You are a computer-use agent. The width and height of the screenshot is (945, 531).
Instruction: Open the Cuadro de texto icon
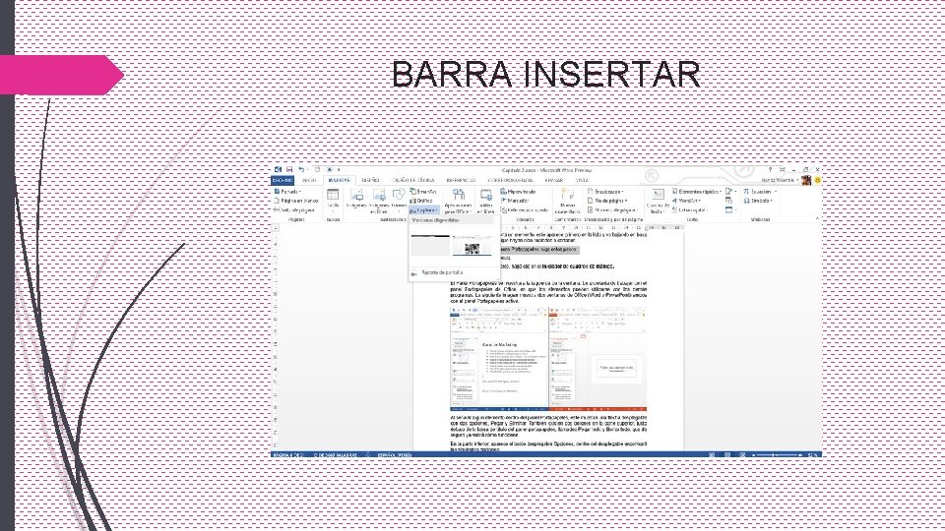click(x=658, y=201)
